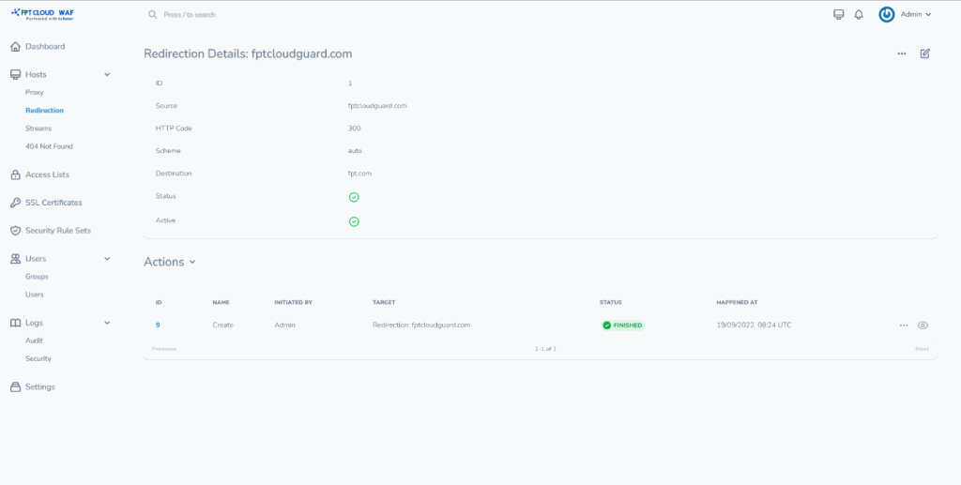Open the monitor icon in top bar
Screen dimensions: 961x485
[x=838, y=15]
